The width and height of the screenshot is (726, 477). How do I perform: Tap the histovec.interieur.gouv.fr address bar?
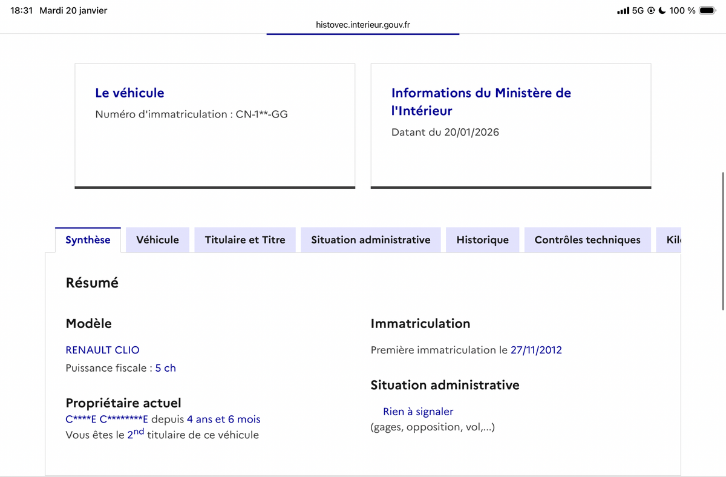[x=362, y=25]
